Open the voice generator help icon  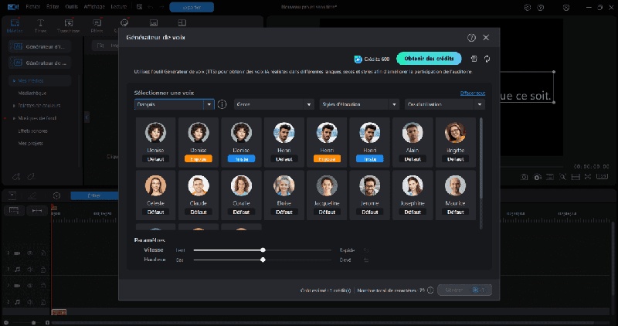click(x=471, y=37)
